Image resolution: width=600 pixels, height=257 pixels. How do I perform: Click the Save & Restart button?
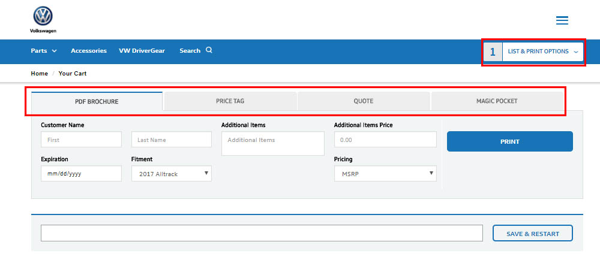click(x=533, y=233)
